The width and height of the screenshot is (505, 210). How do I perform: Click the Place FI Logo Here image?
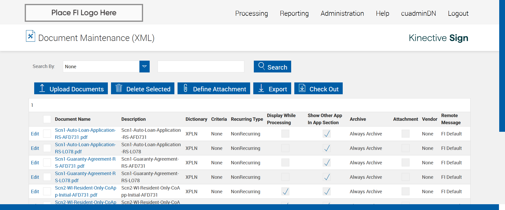click(84, 13)
